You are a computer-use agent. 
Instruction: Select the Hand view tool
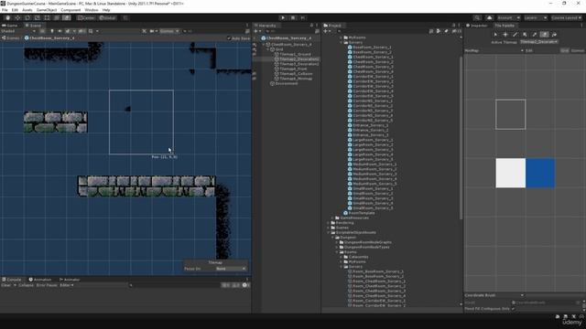[x=8, y=18]
